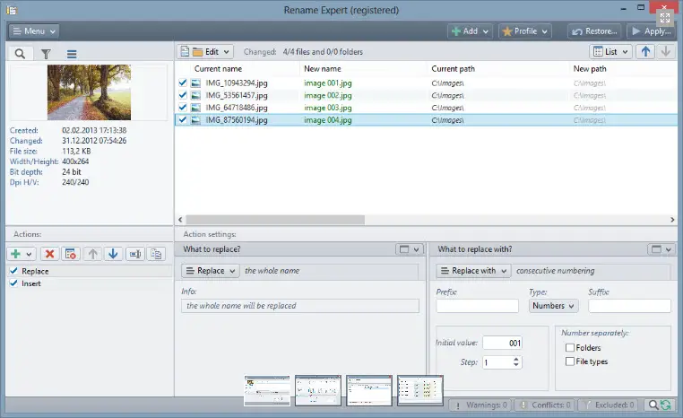Move selected file down with grey arrow
Image resolution: width=683 pixels, height=418 pixels.
tap(666, 51)
